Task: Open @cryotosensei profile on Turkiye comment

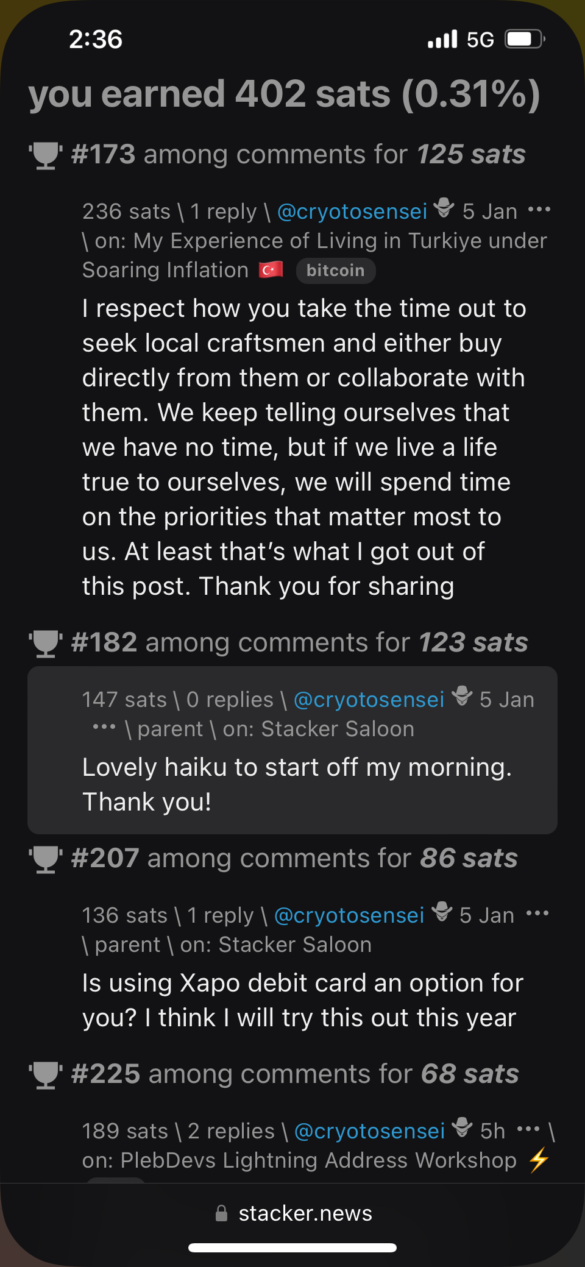Action: point(352,211)
